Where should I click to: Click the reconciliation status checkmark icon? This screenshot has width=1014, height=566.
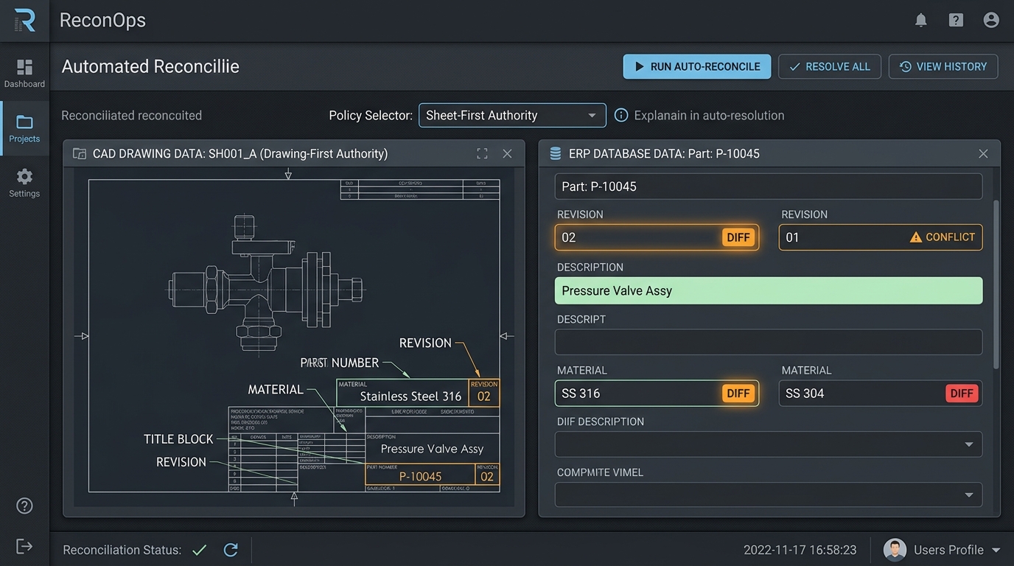[x=199, y=550]
